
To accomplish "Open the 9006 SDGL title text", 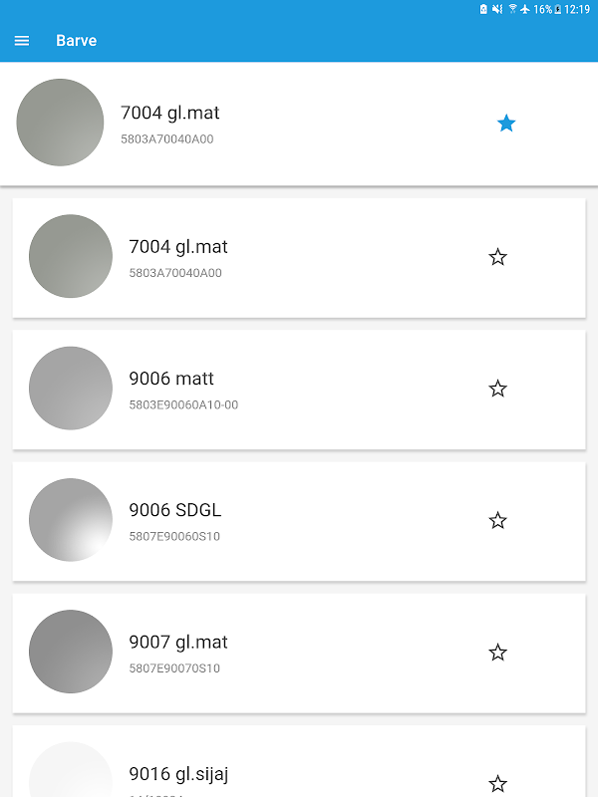I will pos(175,510).
